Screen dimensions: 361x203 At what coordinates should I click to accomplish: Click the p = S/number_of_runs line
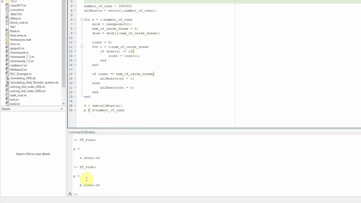tap(104, 110)
